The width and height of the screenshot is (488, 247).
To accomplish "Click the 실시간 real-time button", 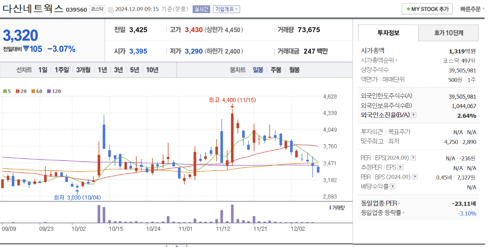I will click(x=201, y=9).
